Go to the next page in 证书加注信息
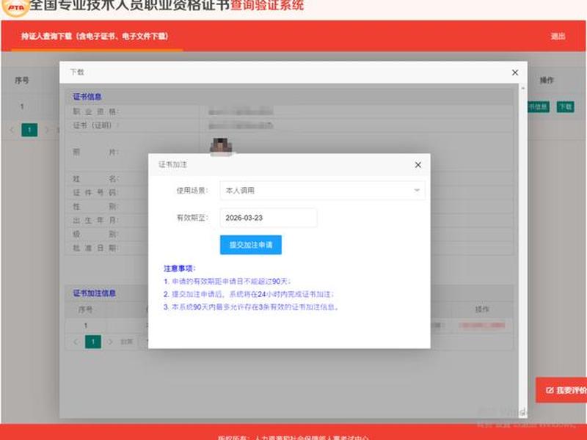587x440 pixels. tap(109, 342)
